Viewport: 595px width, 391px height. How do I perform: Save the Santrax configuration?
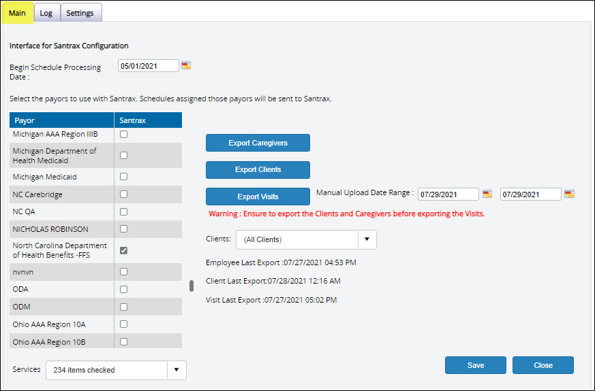pyautogui.click(x=476, y=365)
